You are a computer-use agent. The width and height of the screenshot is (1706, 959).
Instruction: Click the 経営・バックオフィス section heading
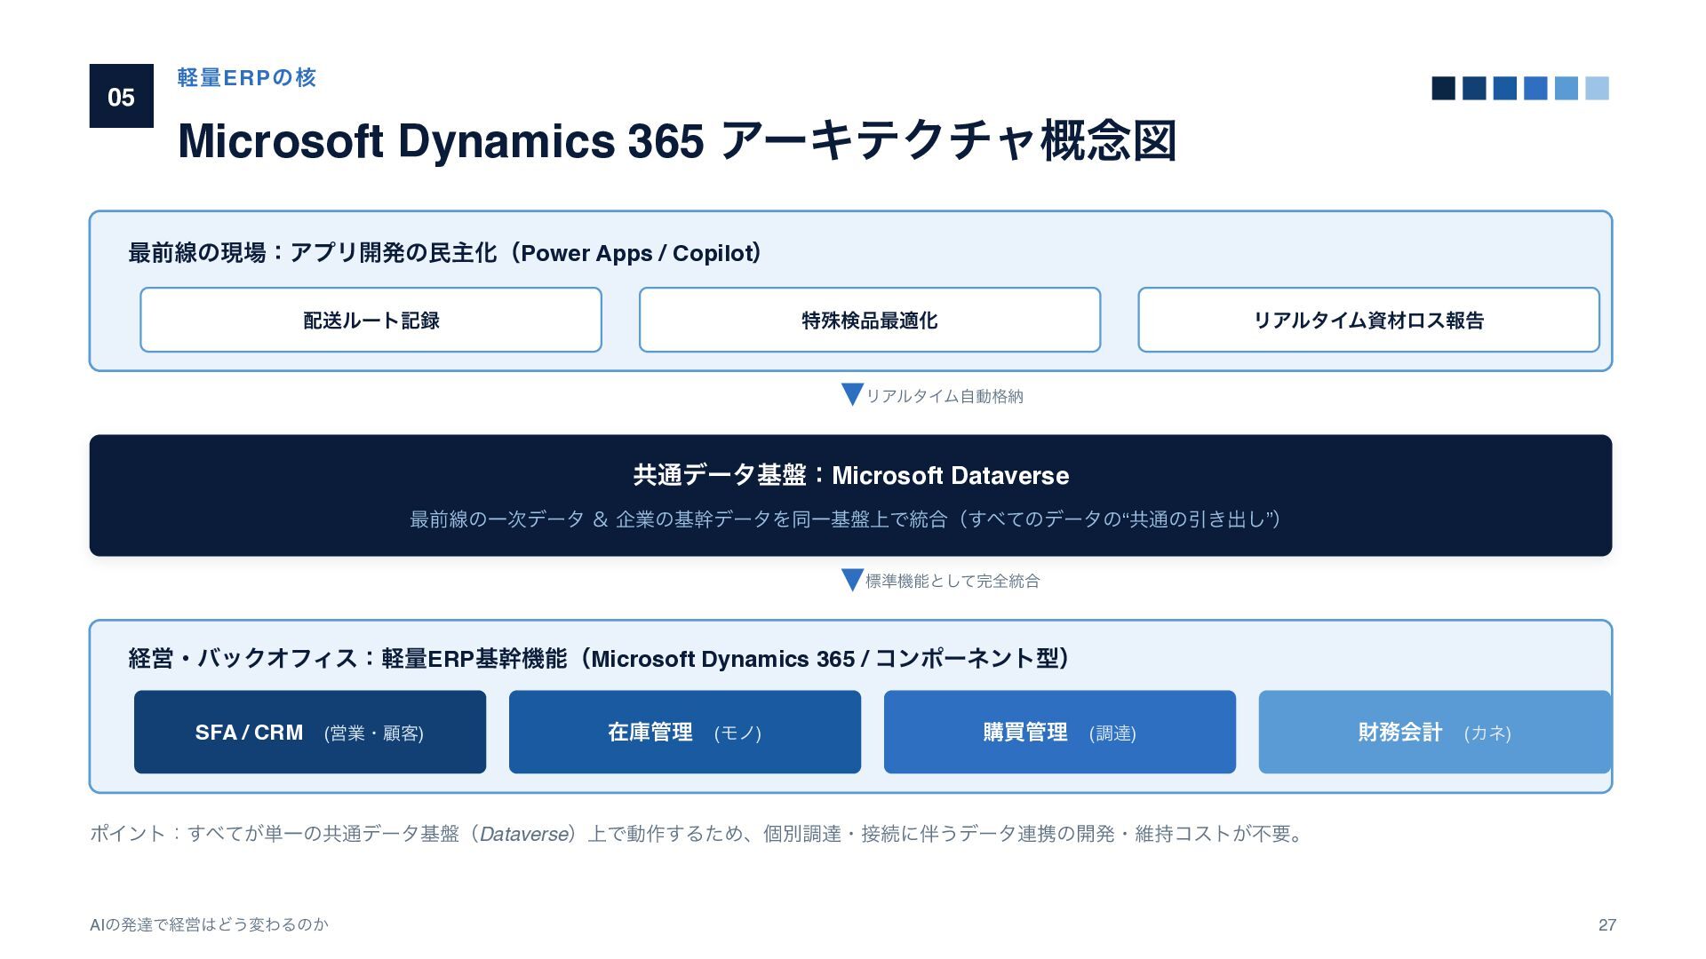[600, 658]
